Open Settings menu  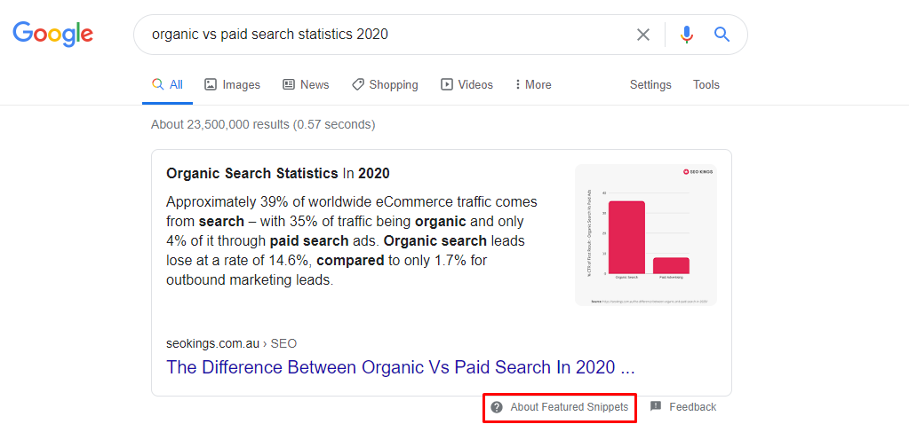click(x=650, y=84)
